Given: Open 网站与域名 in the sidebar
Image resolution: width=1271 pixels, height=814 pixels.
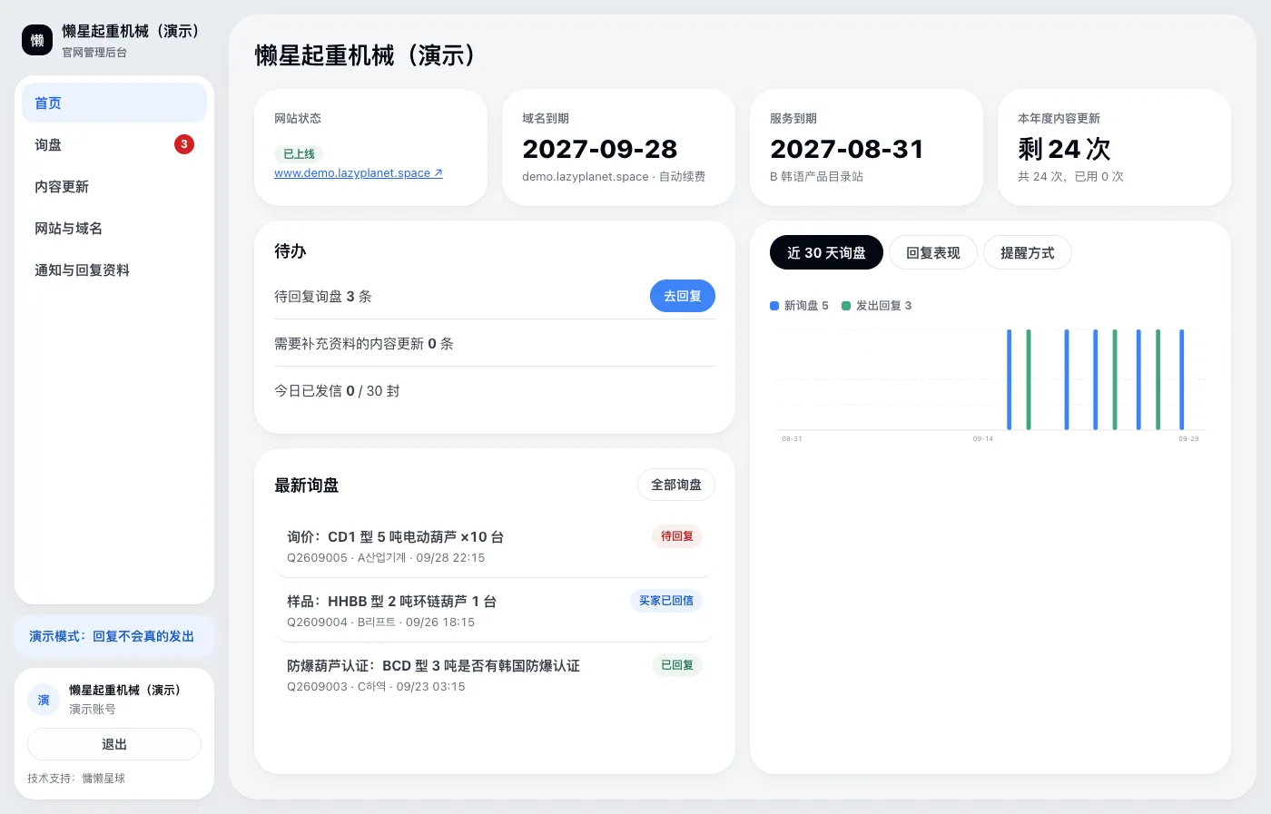Looking at the screenshot, I should (x=114, y=228).
